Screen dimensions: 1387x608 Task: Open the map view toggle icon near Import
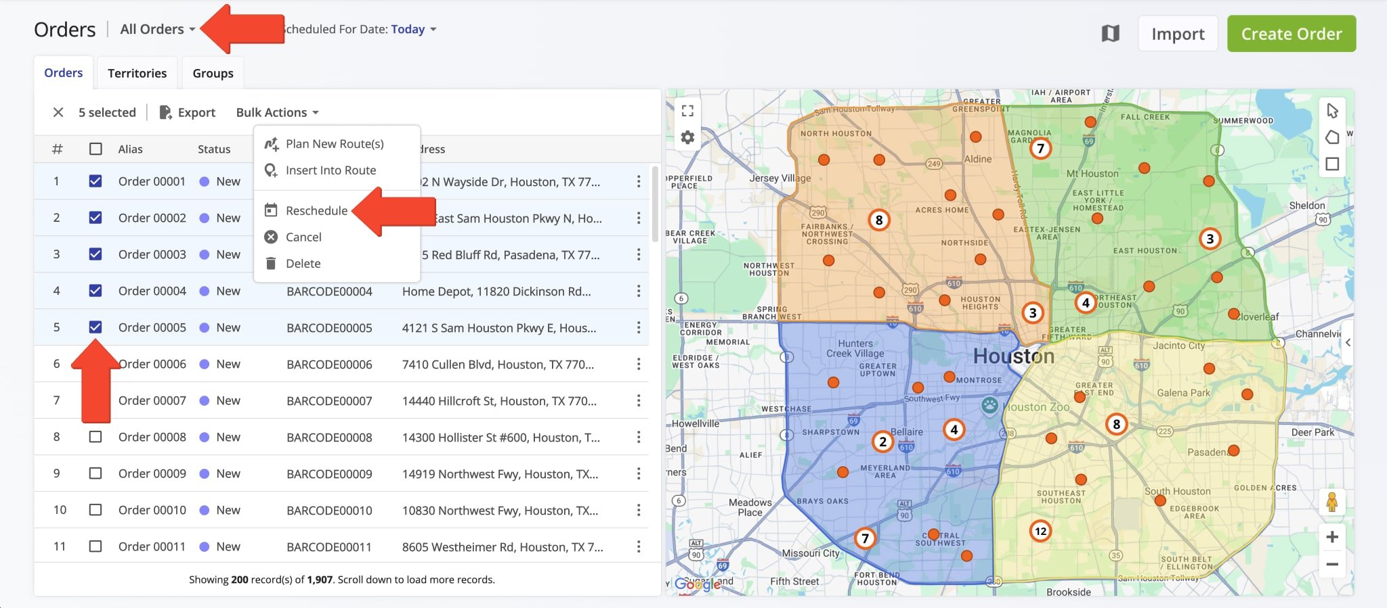click(1111, 33)
